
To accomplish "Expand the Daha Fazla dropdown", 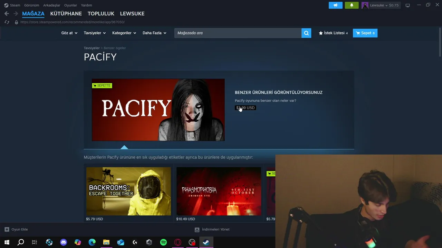I will [x=154, y=33].
